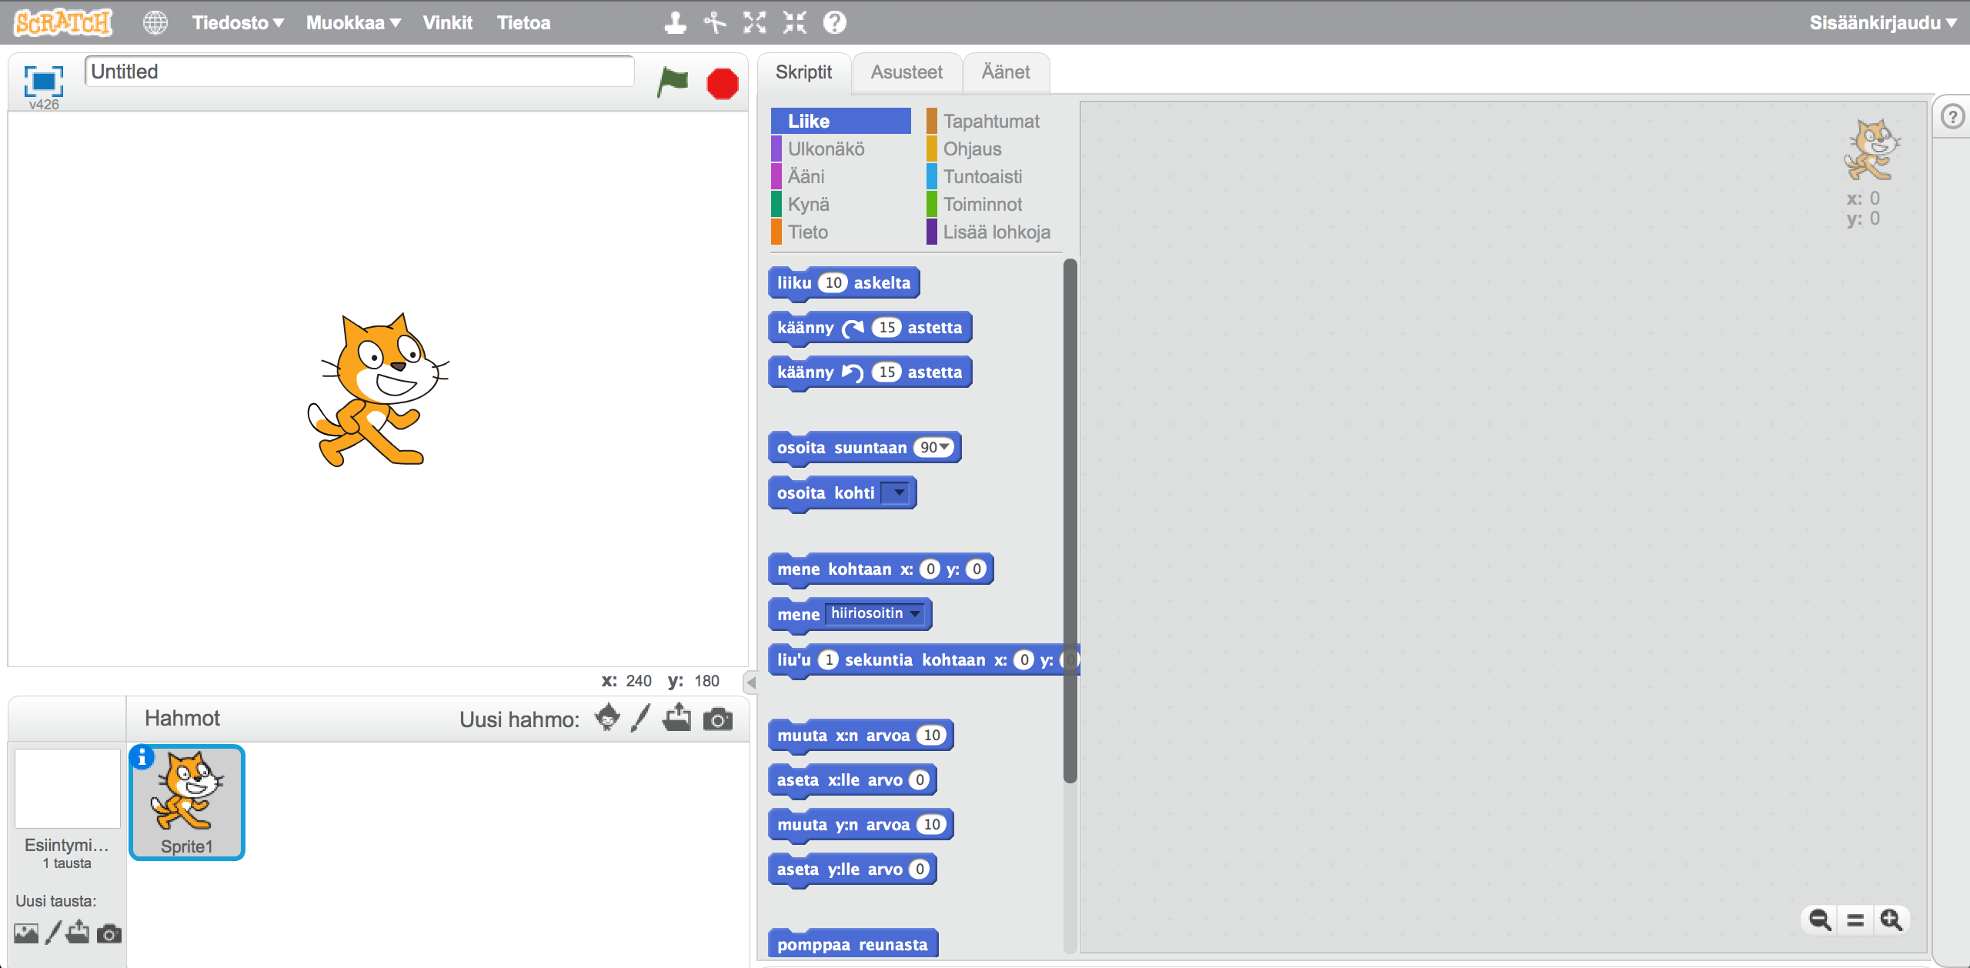1970x968 pixels.
Task: Open the Tietoa menu item
Action: tap(523, 22)
